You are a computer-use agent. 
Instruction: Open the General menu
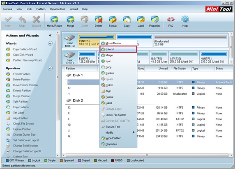click(8, 9)
